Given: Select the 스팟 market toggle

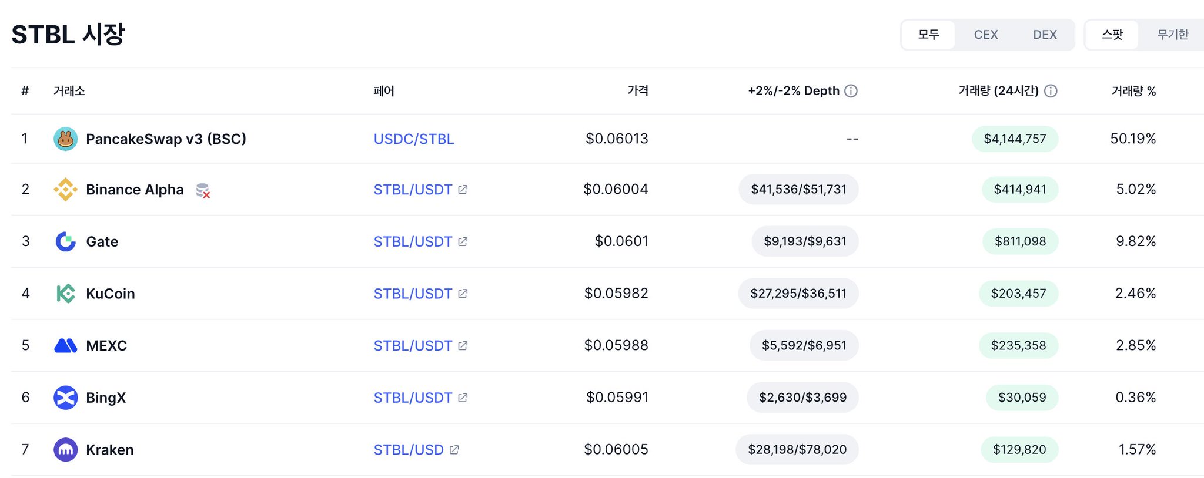Looking at the screenshot, I should coord(1112,35).
